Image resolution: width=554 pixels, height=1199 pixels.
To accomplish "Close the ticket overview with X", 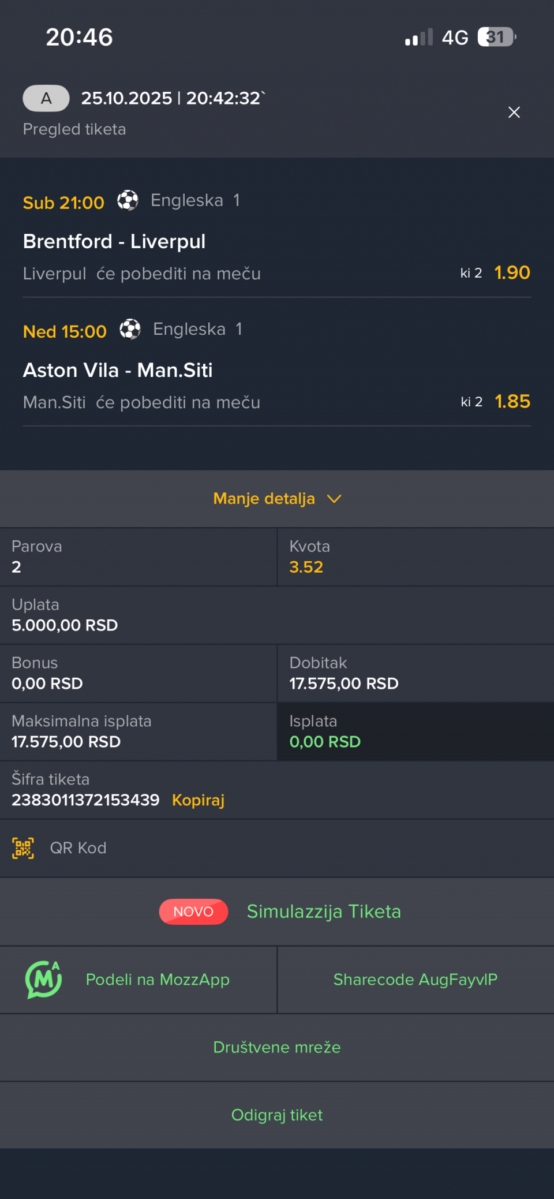I will [x=514, y=113].
